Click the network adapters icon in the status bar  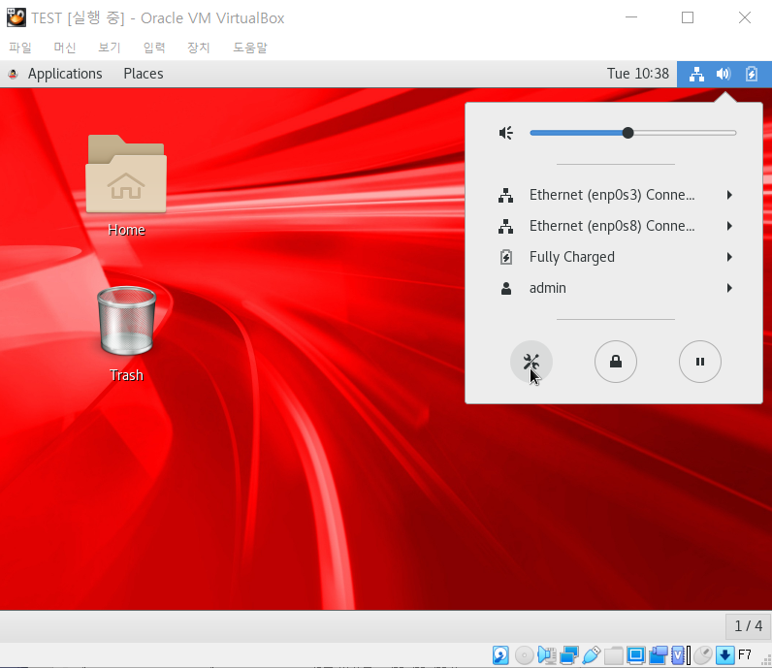coord(569,655)
